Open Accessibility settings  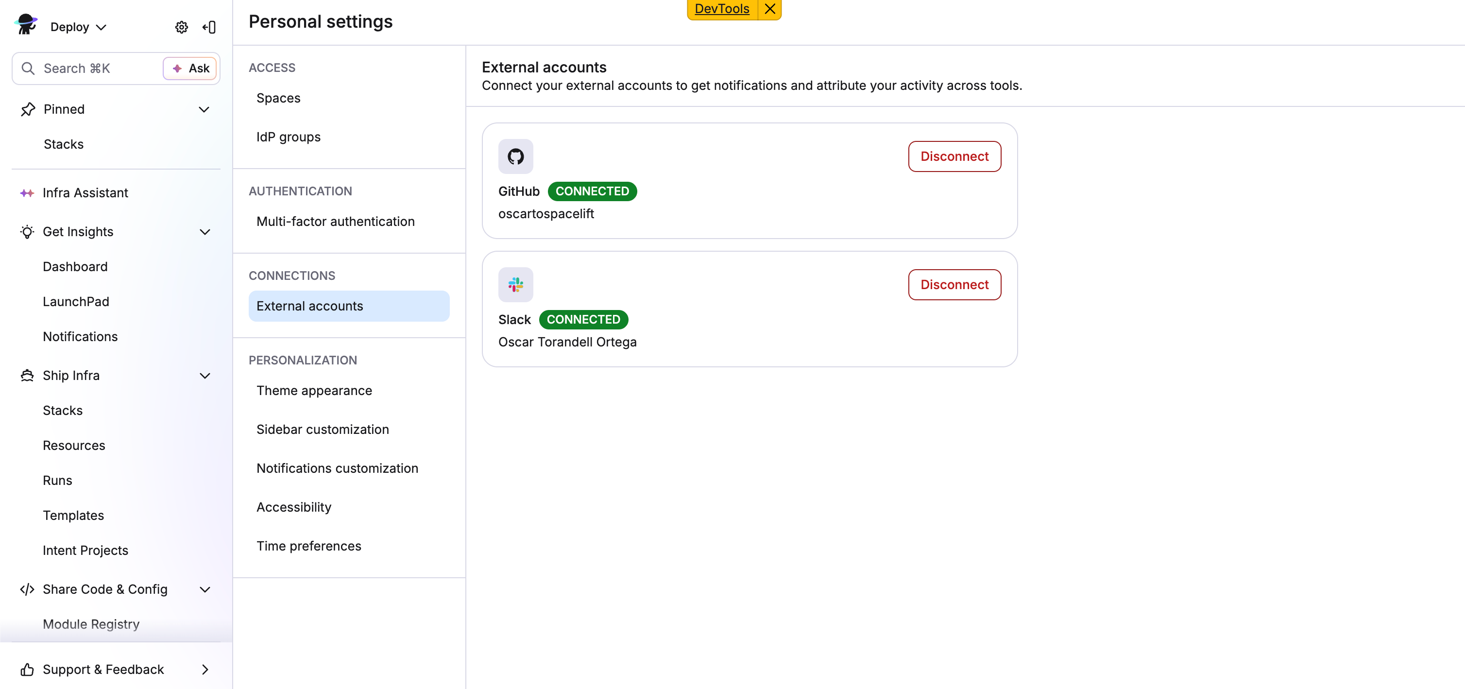[349, 507]
